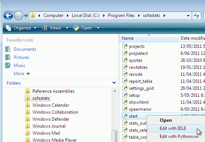Click the Forward navigation arrow button
Image resolution: width=205 pixels, height=142 pixels.
coord(18,16)
